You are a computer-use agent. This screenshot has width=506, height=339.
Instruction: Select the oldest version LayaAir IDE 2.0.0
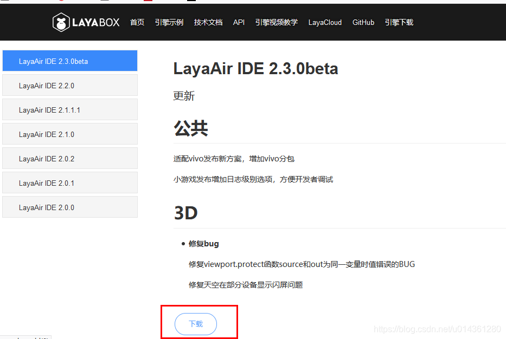pyautogui.click(x=69, y=207)
